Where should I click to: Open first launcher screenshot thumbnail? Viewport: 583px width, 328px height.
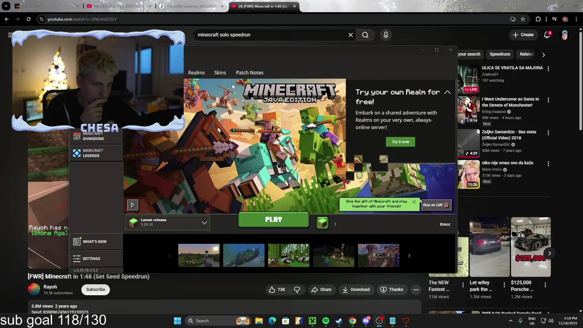tap(199, 255)
